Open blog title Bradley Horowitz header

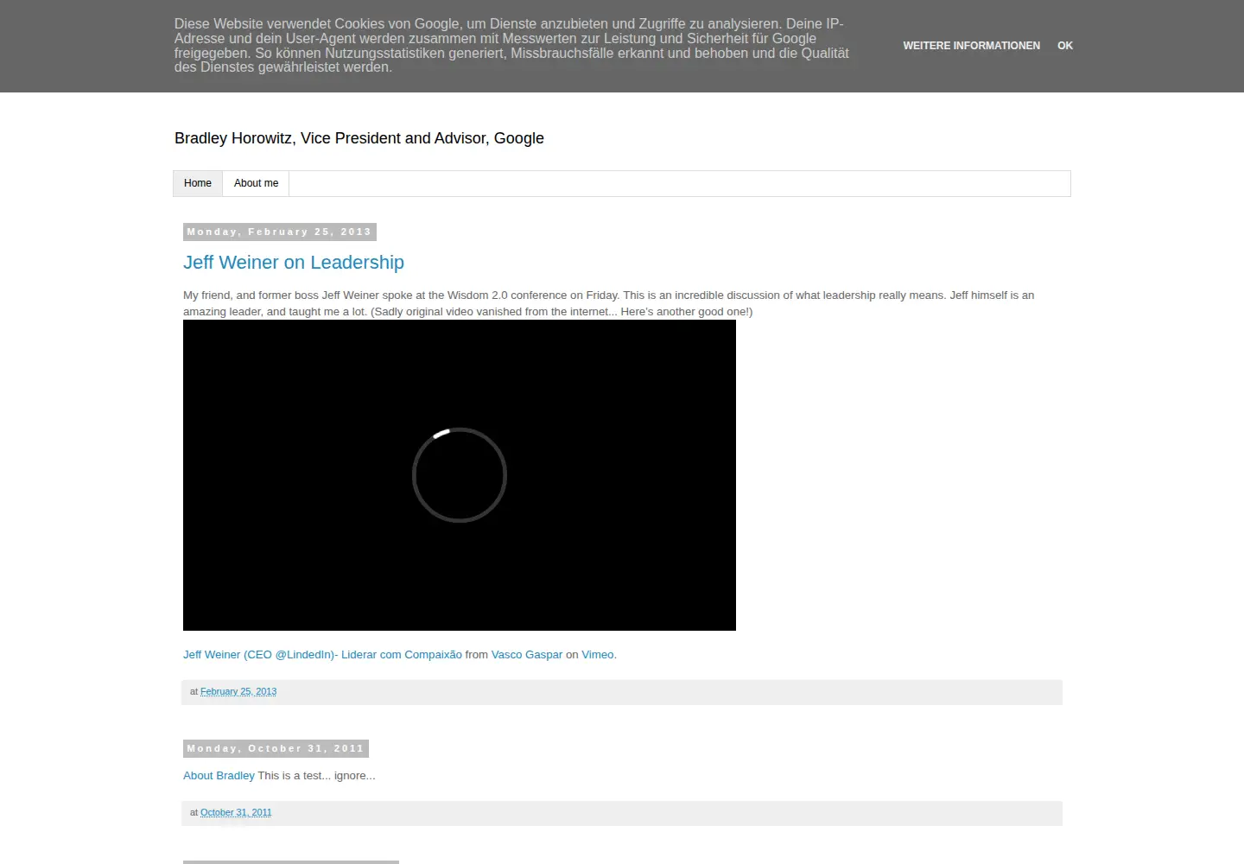(x=359, y=138)
